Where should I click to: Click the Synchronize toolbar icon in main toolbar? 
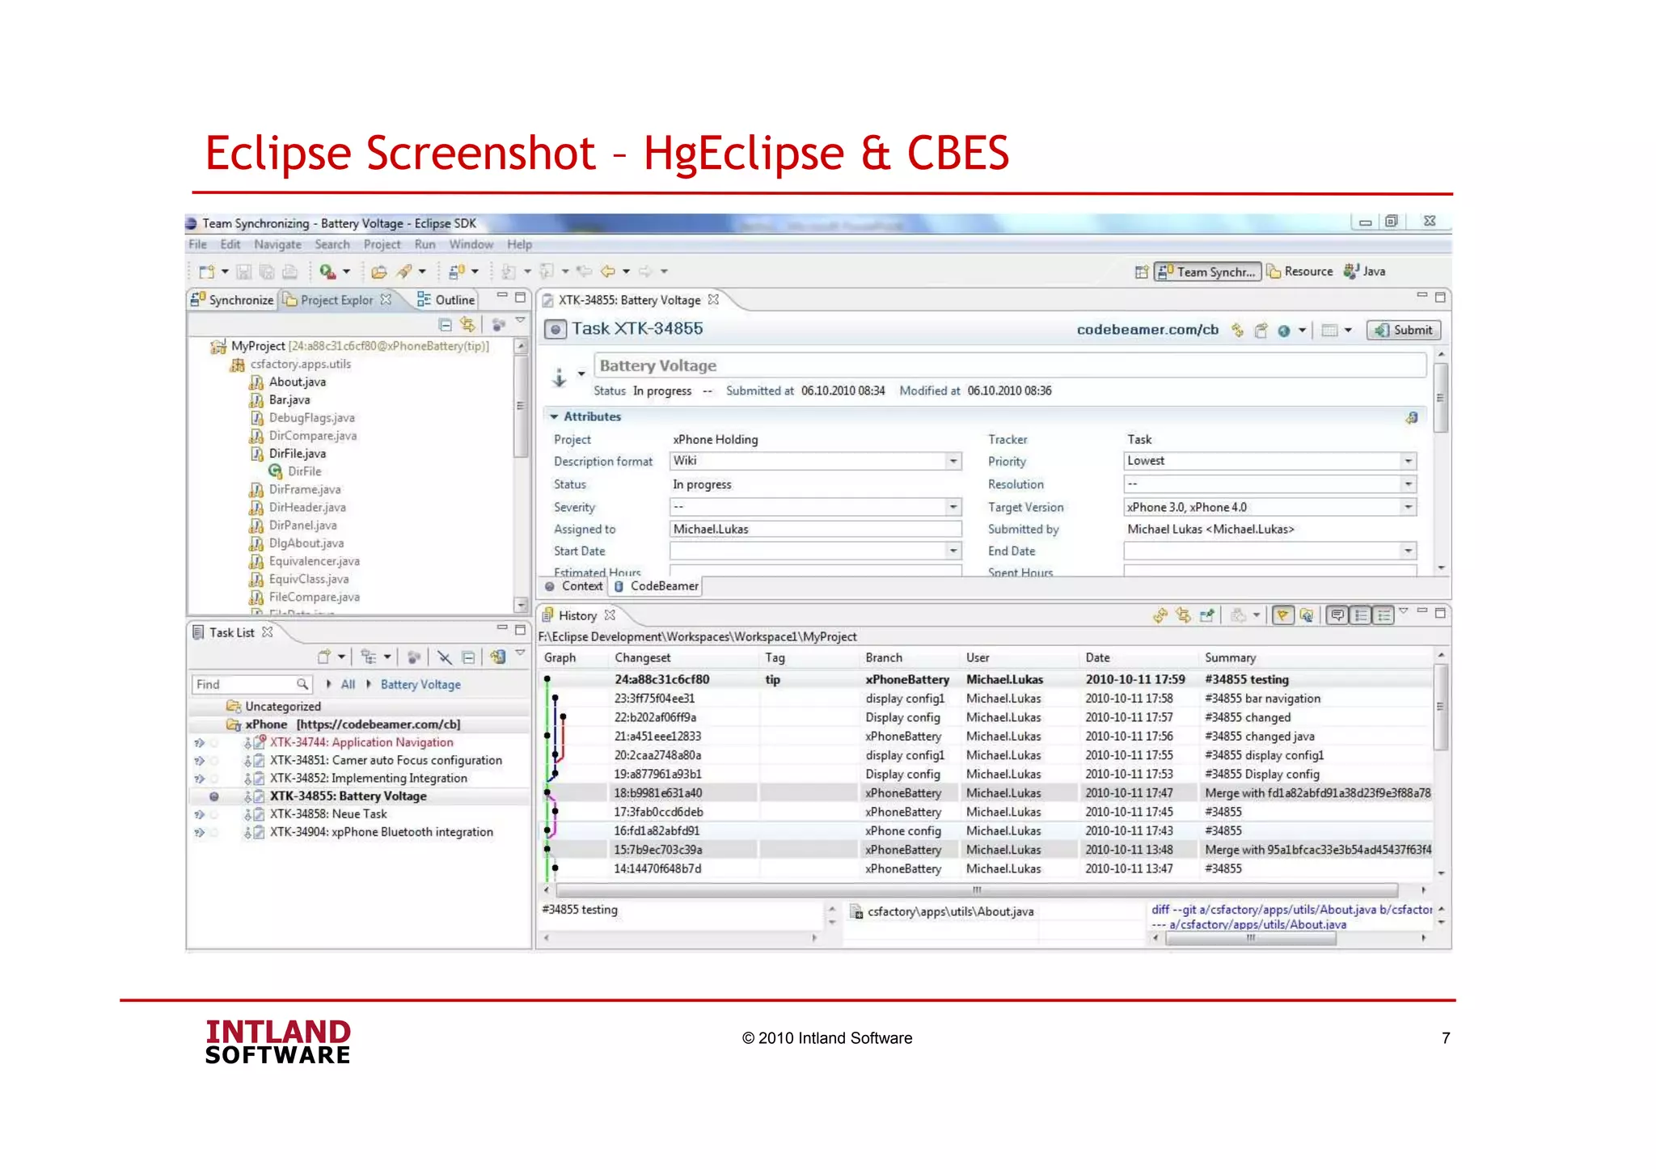[457, 272]
